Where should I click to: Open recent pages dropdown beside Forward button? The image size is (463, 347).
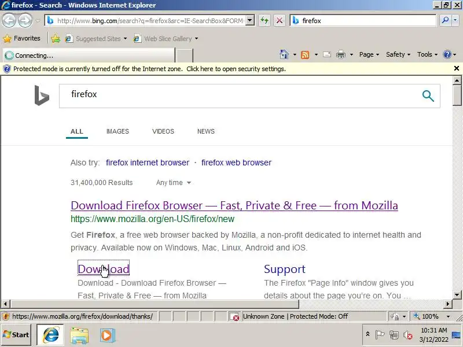click(x=38, y=21)
